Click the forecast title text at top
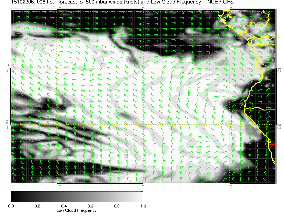Viewport: 284px width, 219px height. point(122,2)
